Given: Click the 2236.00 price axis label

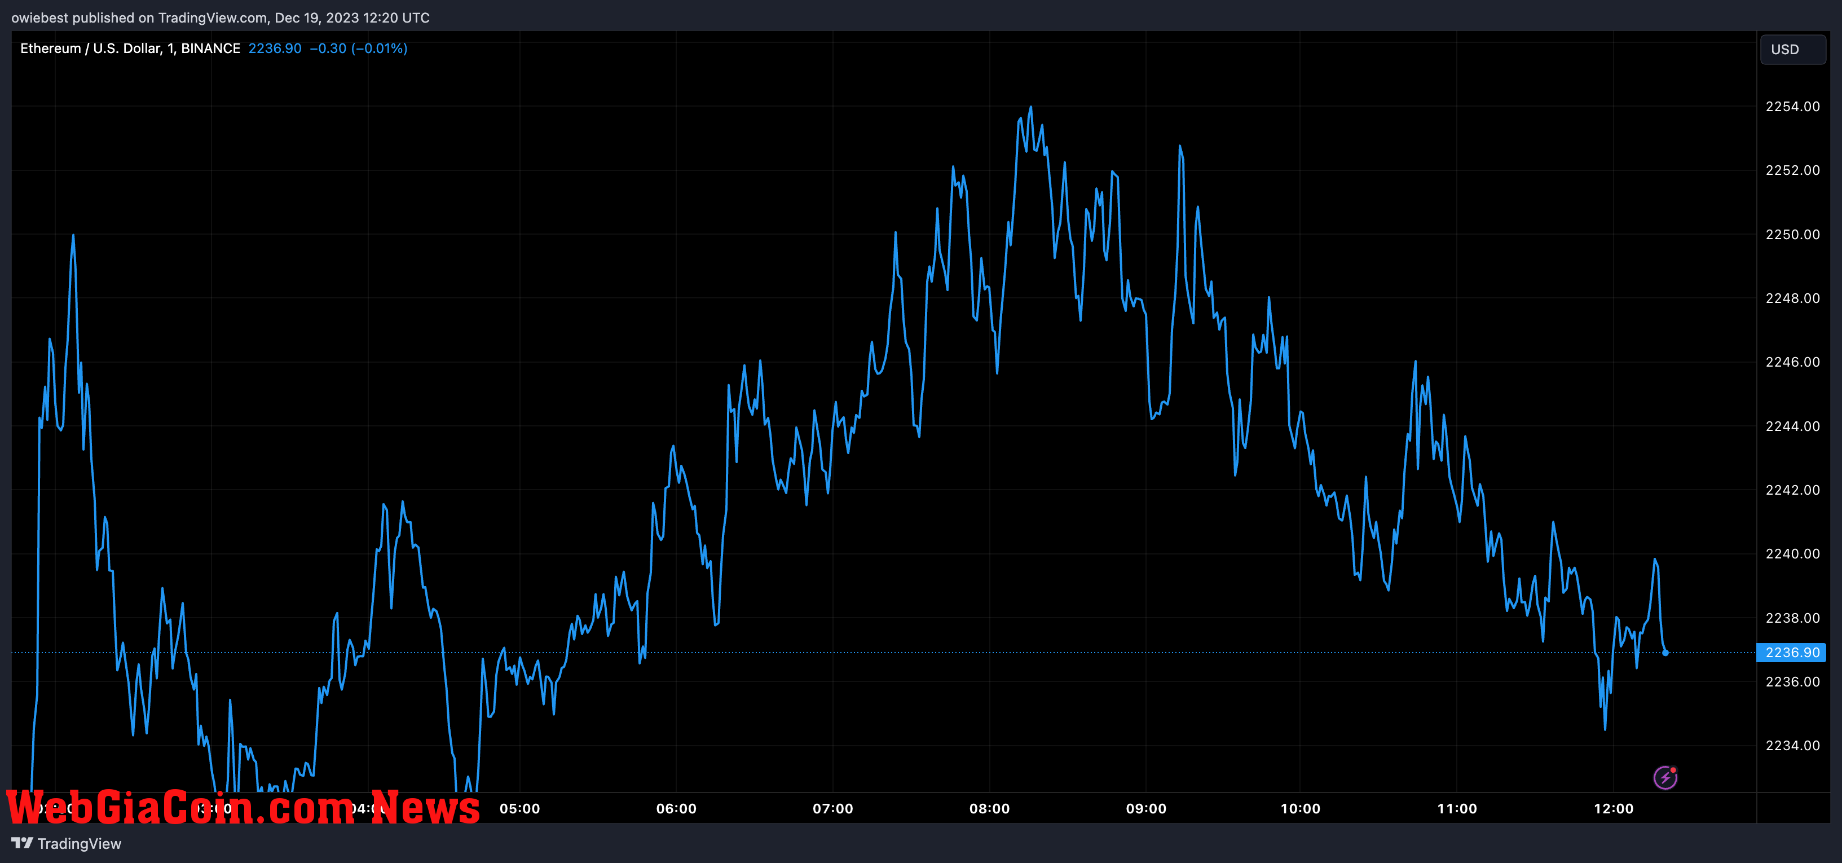Looking at the screenshot, I should 1793,681.
